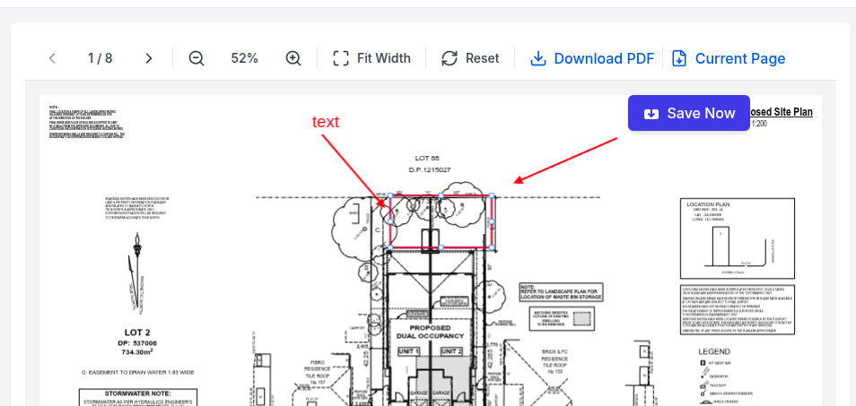This screenshot has height=406, width=856.
Task: Click the Fit Width label
Action: 383,58
